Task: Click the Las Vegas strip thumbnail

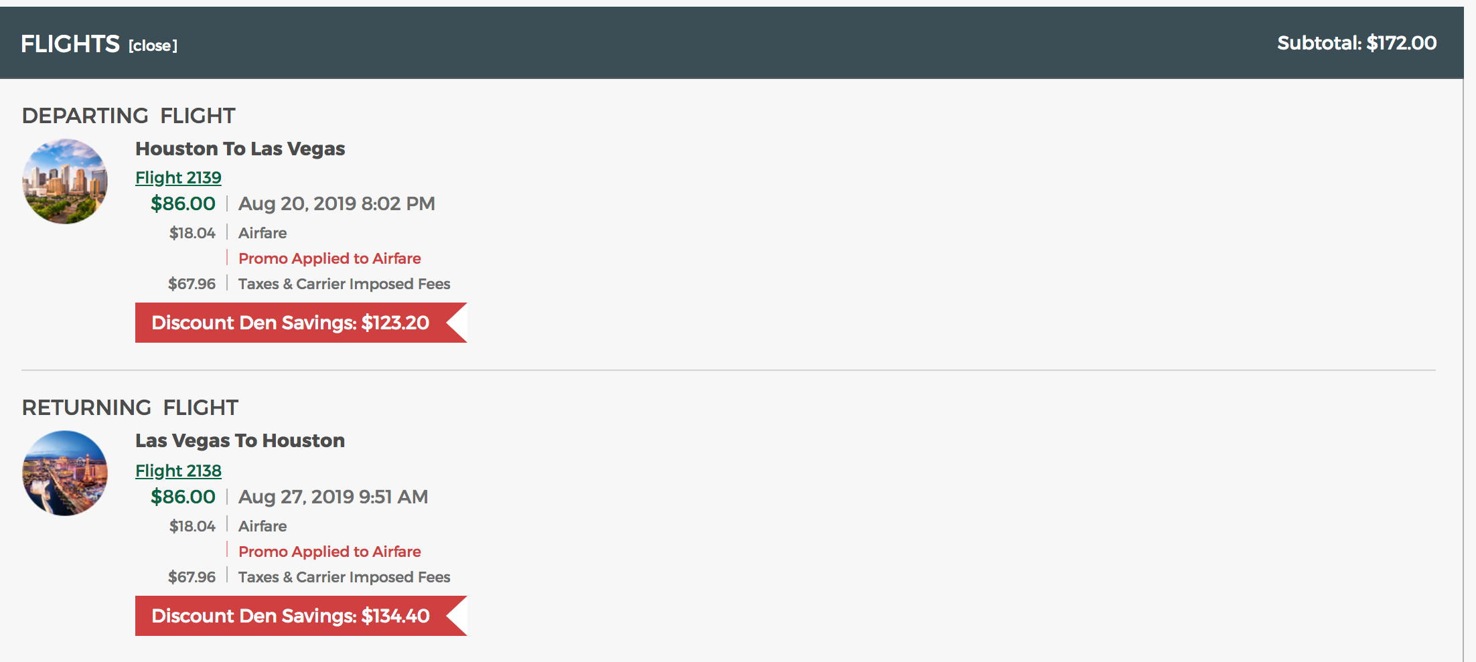Action: point(65,473)
